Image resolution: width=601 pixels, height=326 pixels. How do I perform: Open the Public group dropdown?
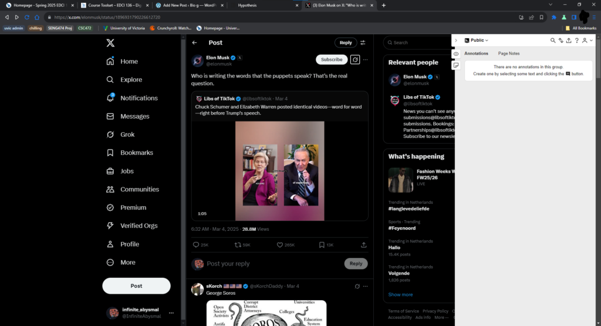(477, 41)
